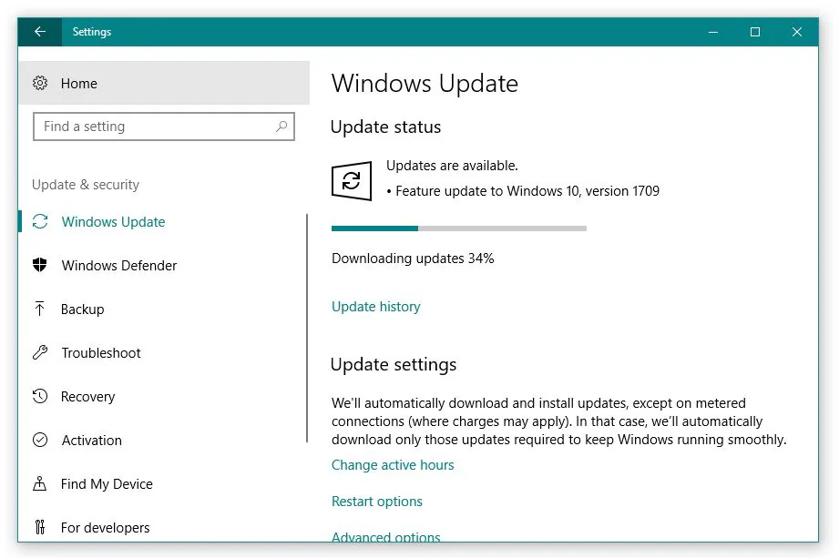The image size is (839, 558).
Task: Click the Update settings heading
Action: 394,364
